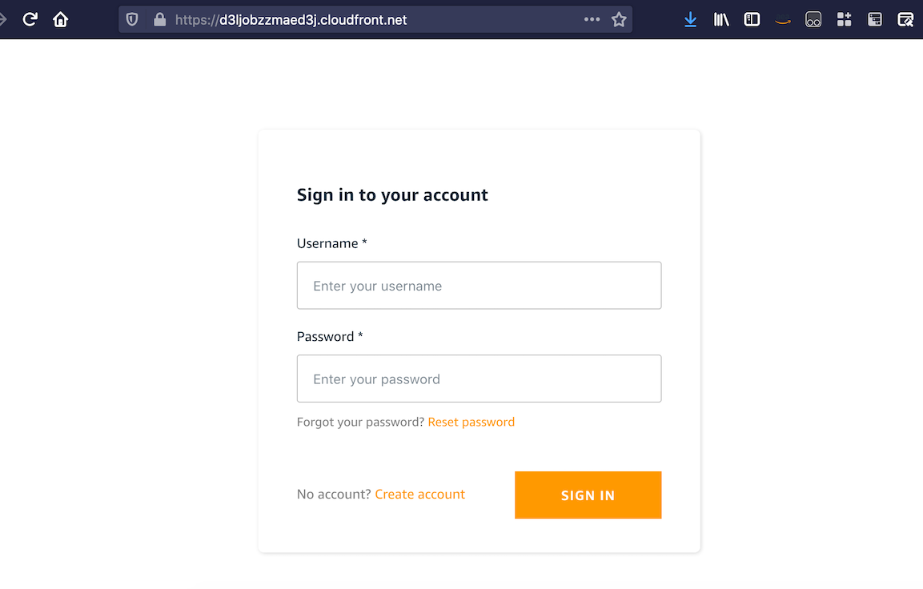Bookmark this page with star icon
This screenshot has height=589, width=923.
619,20
